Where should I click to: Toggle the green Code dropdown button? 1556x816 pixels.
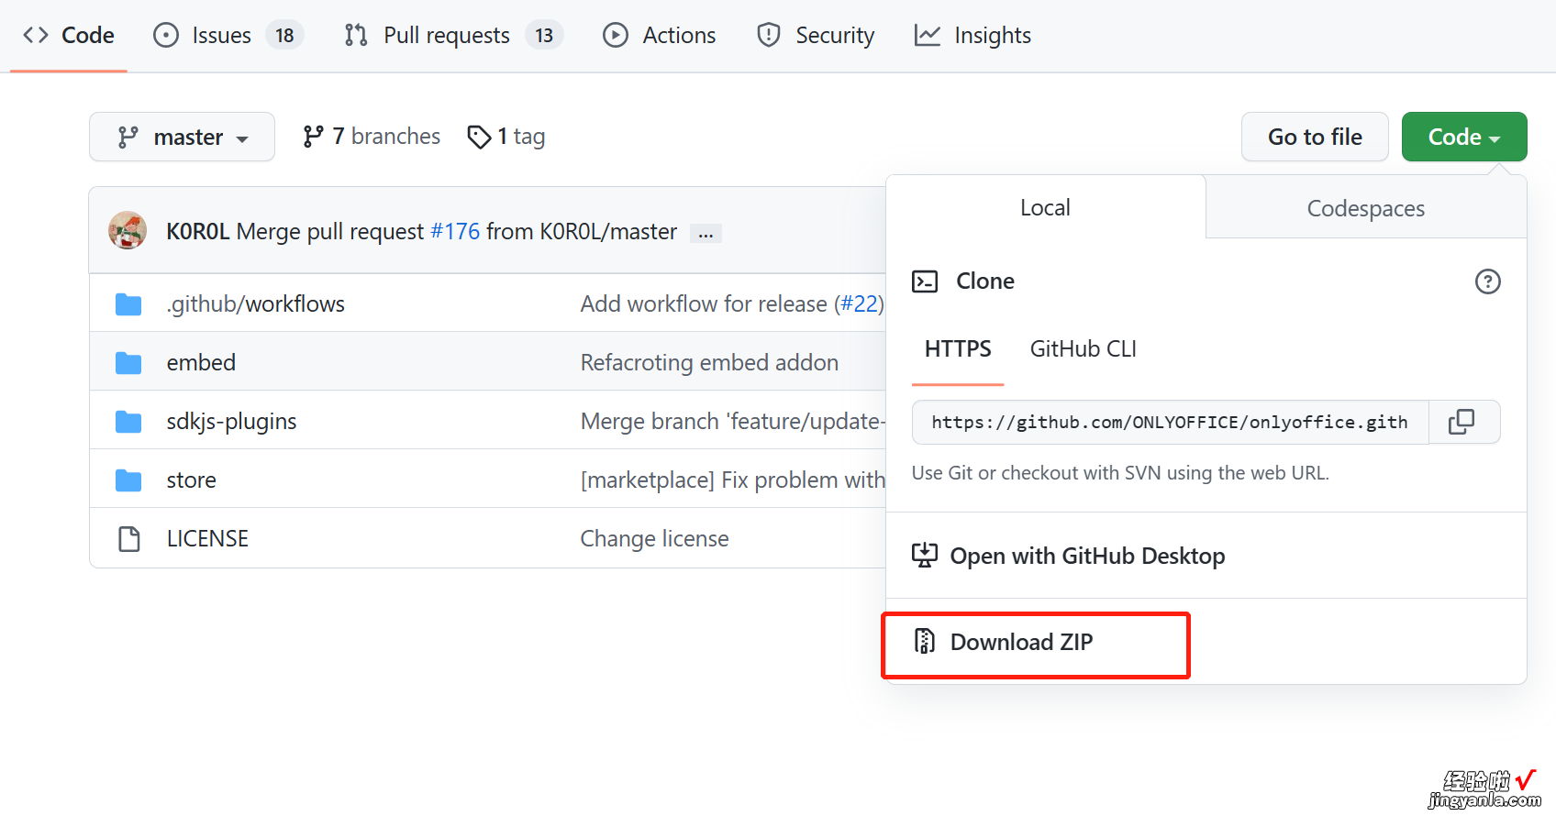point(1464,137)
